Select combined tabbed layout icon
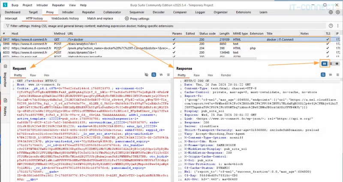The width and height of the screenshot is (343, 182). click(337, 63)
